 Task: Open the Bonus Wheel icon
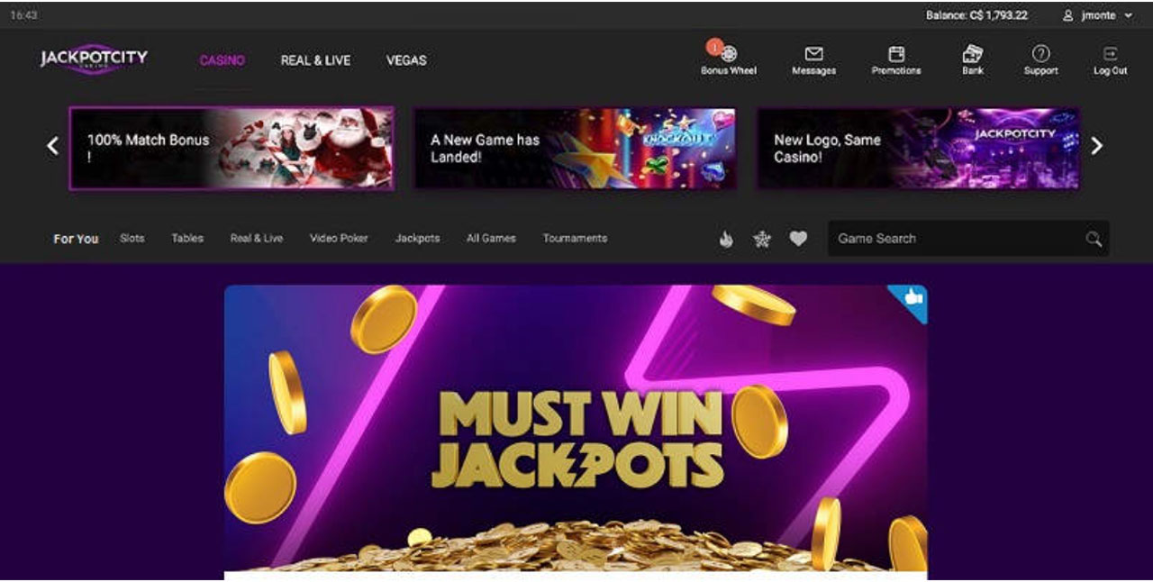(x=729, y=53)
